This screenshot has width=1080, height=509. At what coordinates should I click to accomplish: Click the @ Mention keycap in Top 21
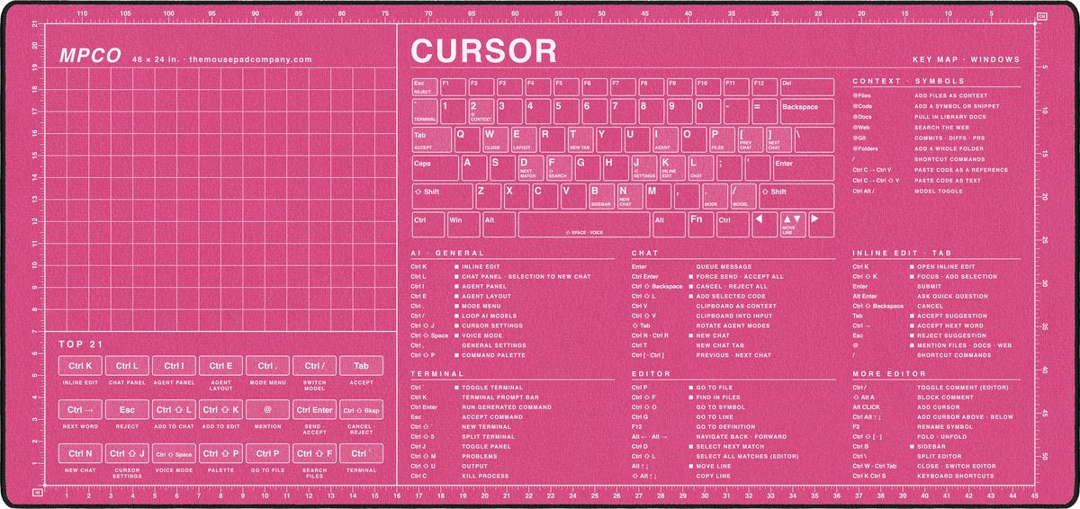pos(268,410)
